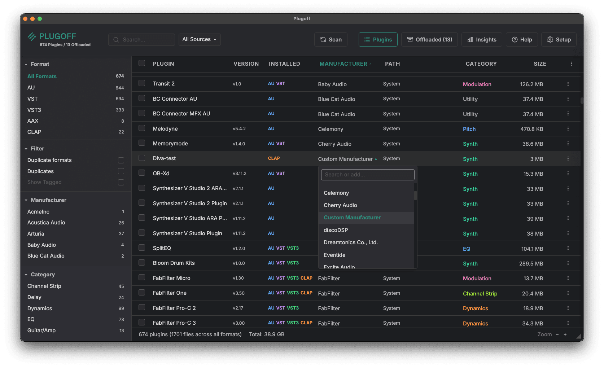The height and width of the screenshot is (368, 604).
Task: Open row menu for OB-Xd
Action: (568, 174)
